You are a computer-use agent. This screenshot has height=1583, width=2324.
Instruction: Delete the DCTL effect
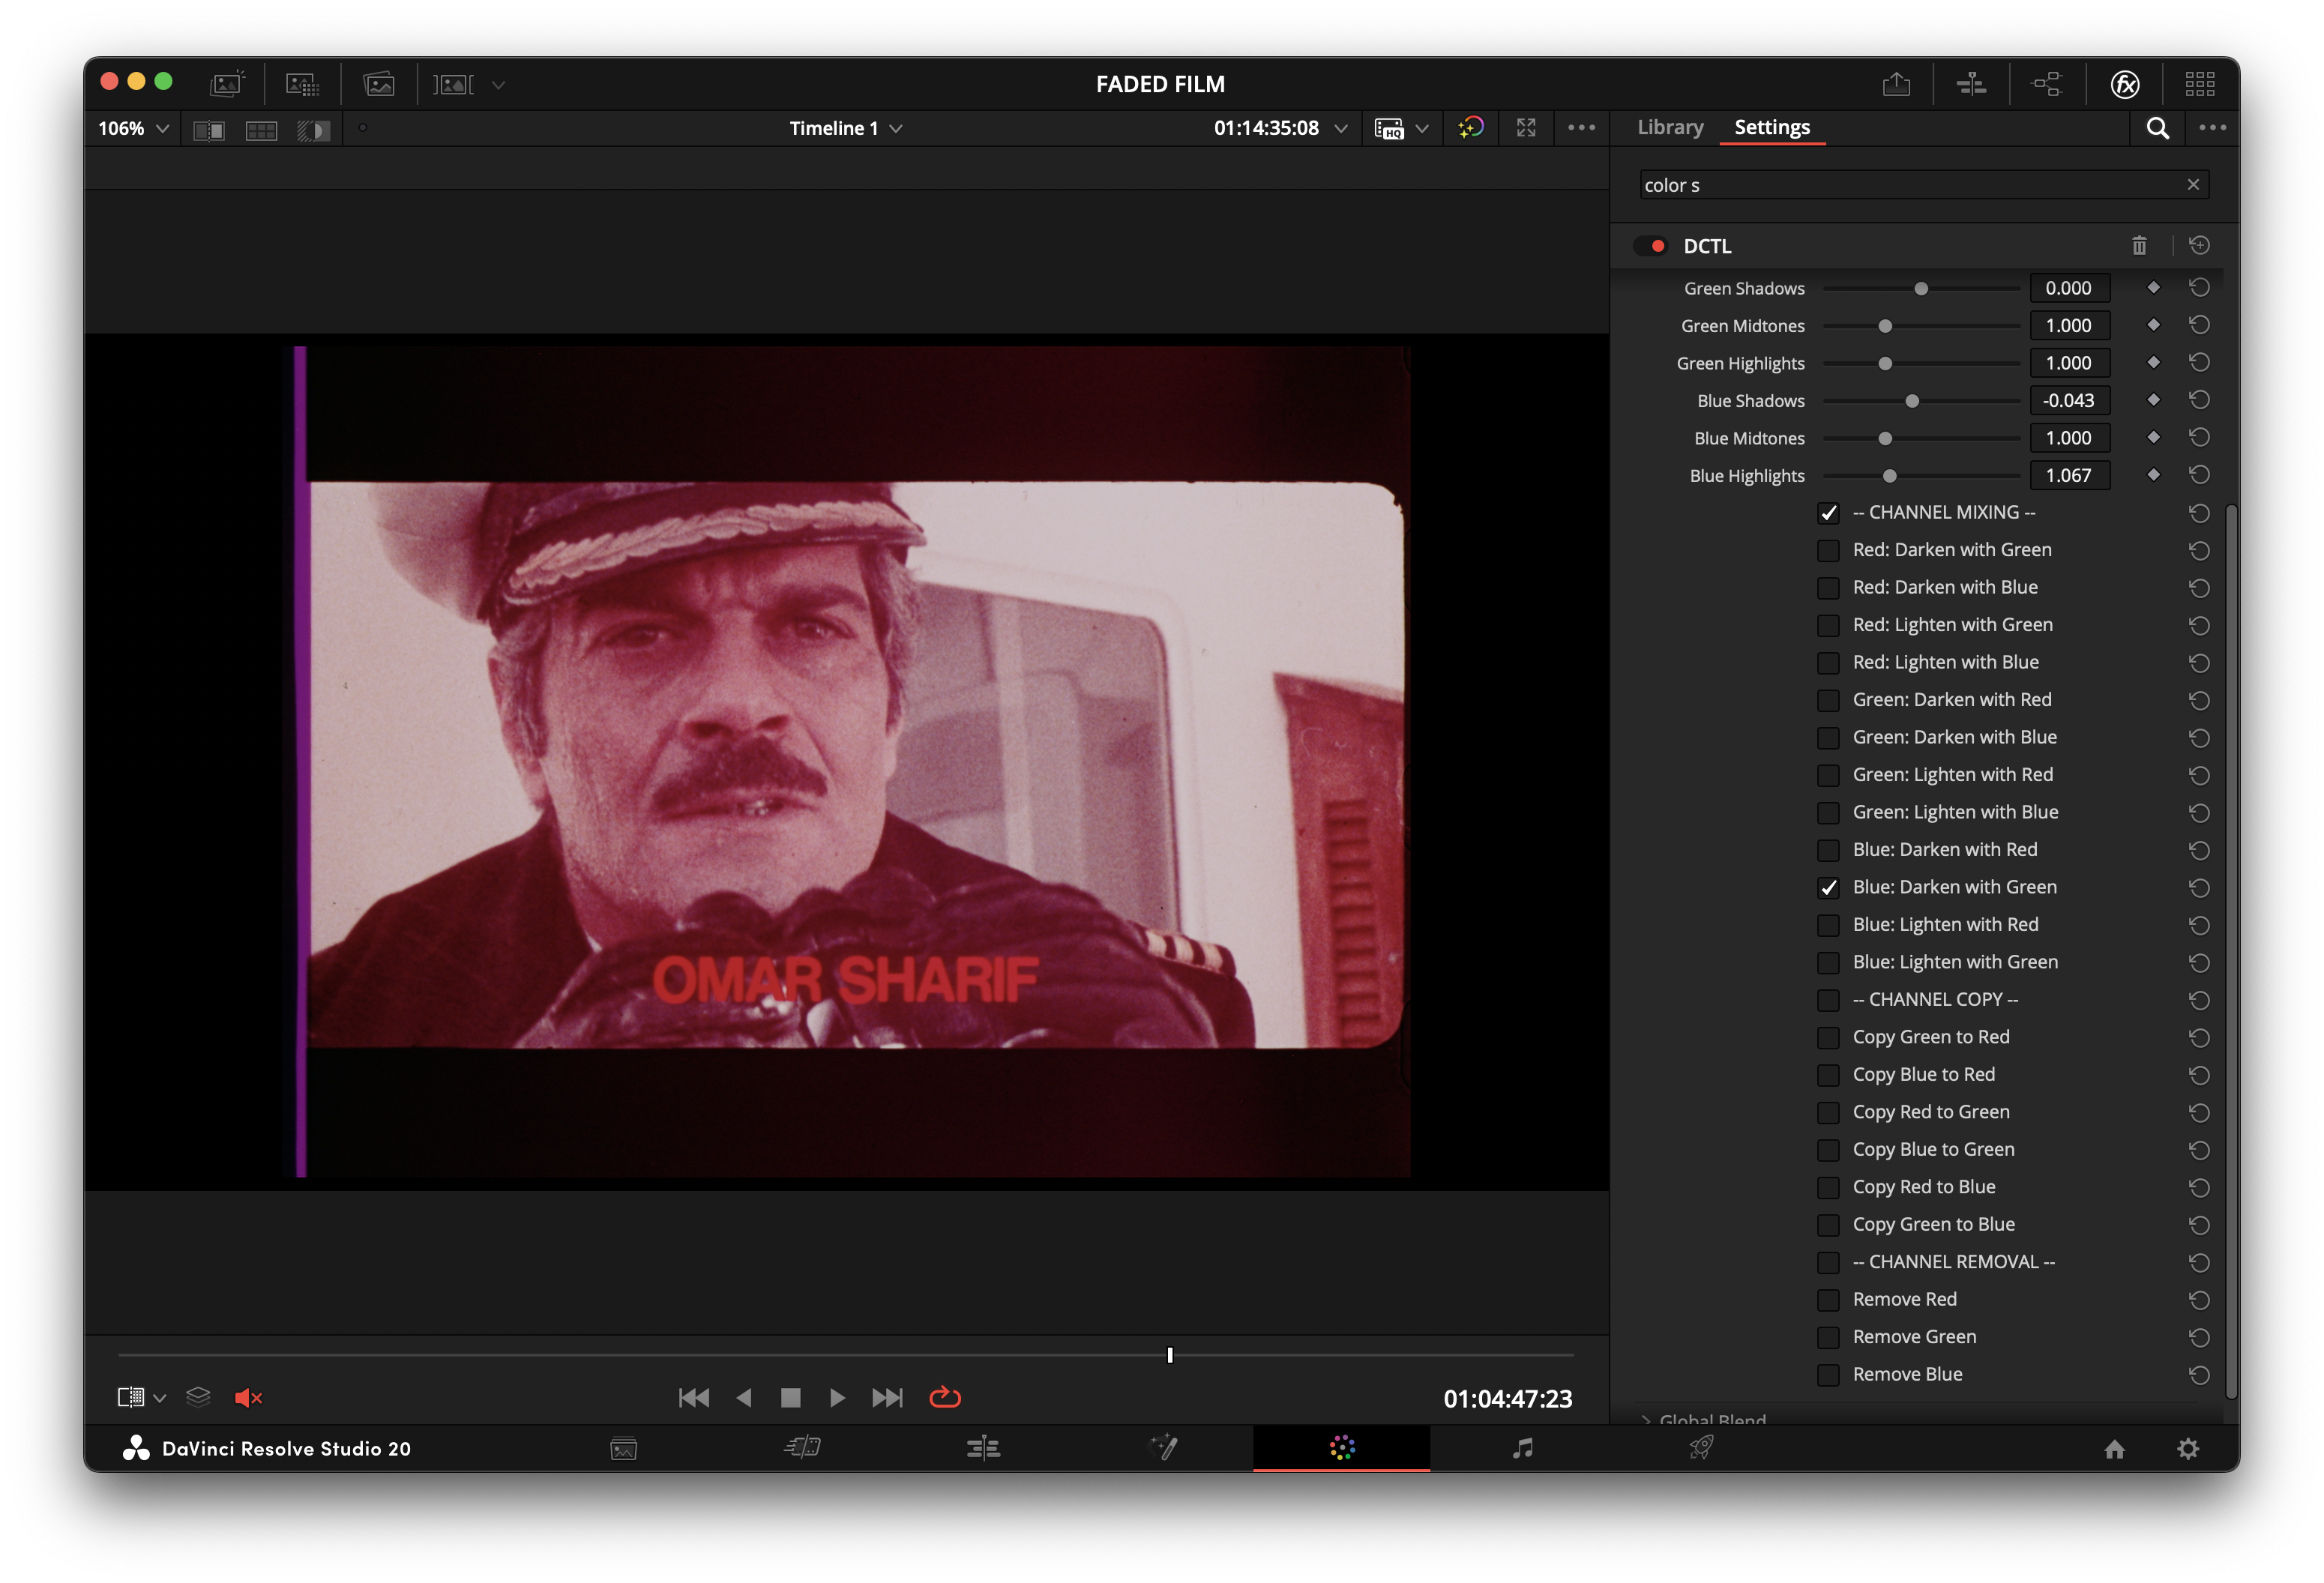click(2140, 245)
